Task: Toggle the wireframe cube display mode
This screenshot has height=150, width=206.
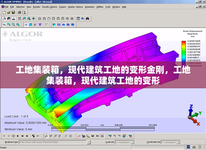Action: point(31,25)
